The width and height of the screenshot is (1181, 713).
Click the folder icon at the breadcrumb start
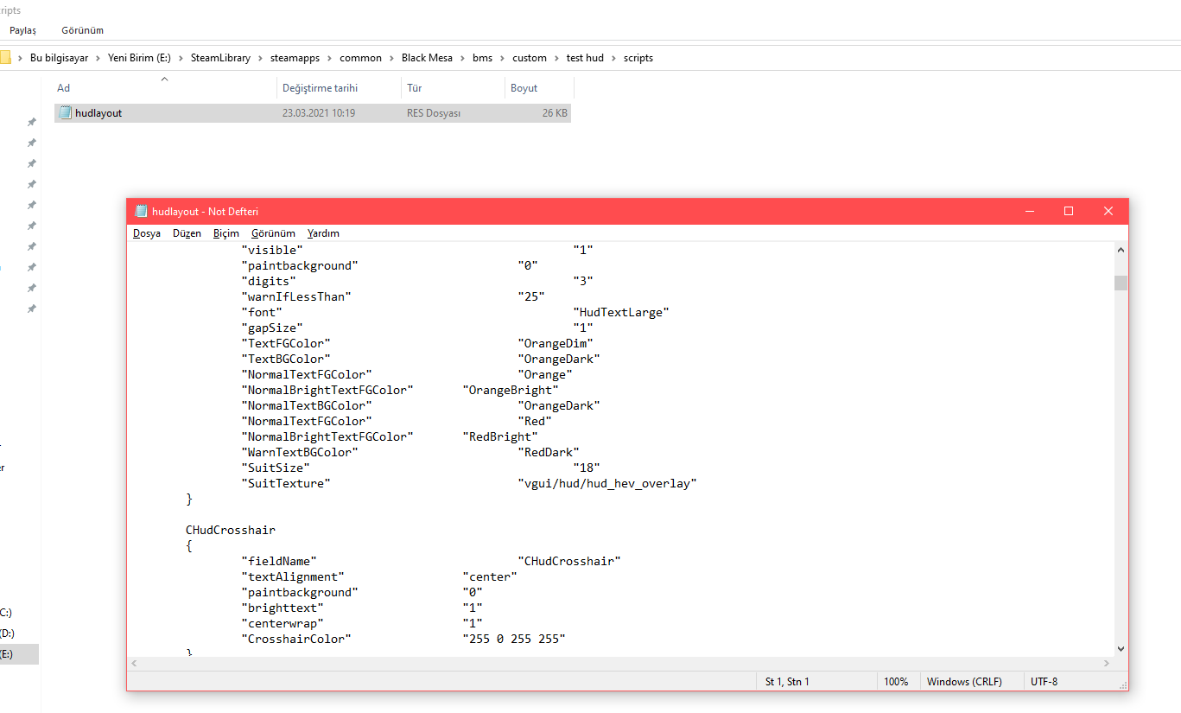[x=4, y=58]
